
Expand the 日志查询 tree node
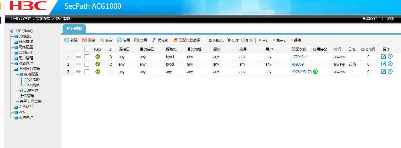(x=16, y=42)
